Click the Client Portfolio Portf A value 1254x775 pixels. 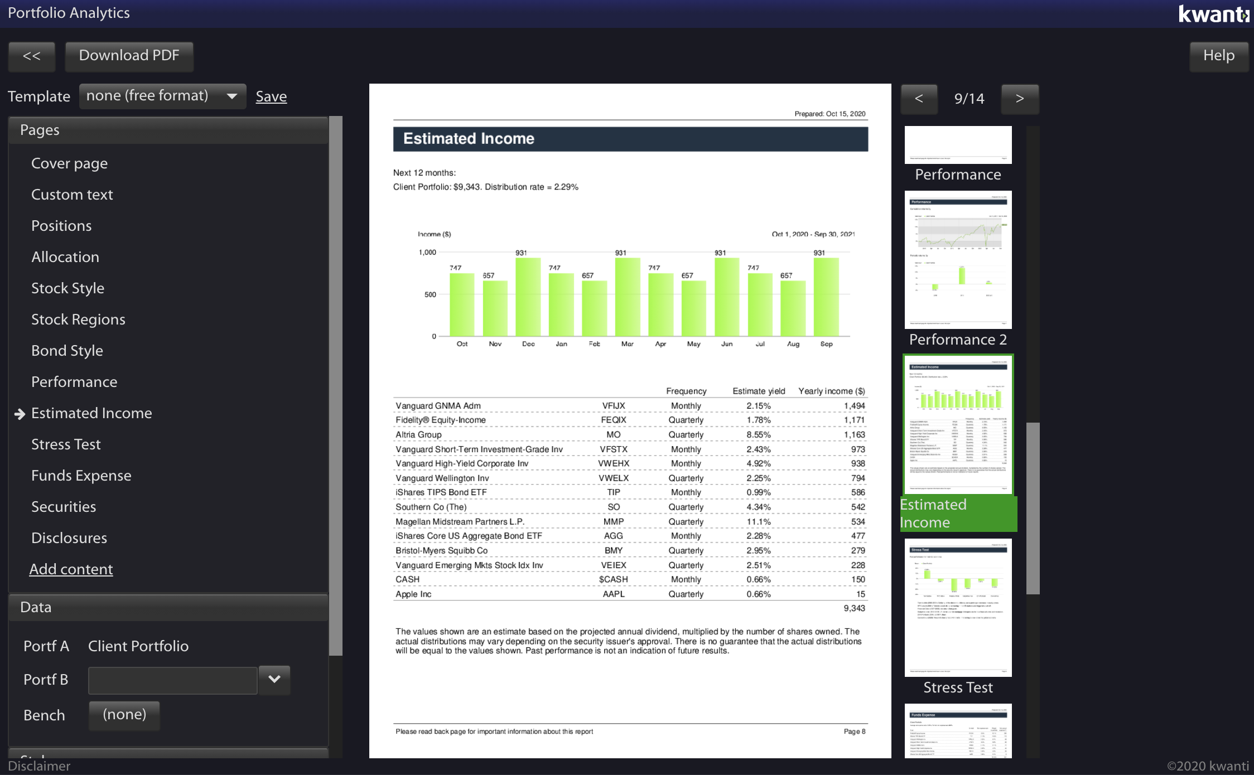138,646
